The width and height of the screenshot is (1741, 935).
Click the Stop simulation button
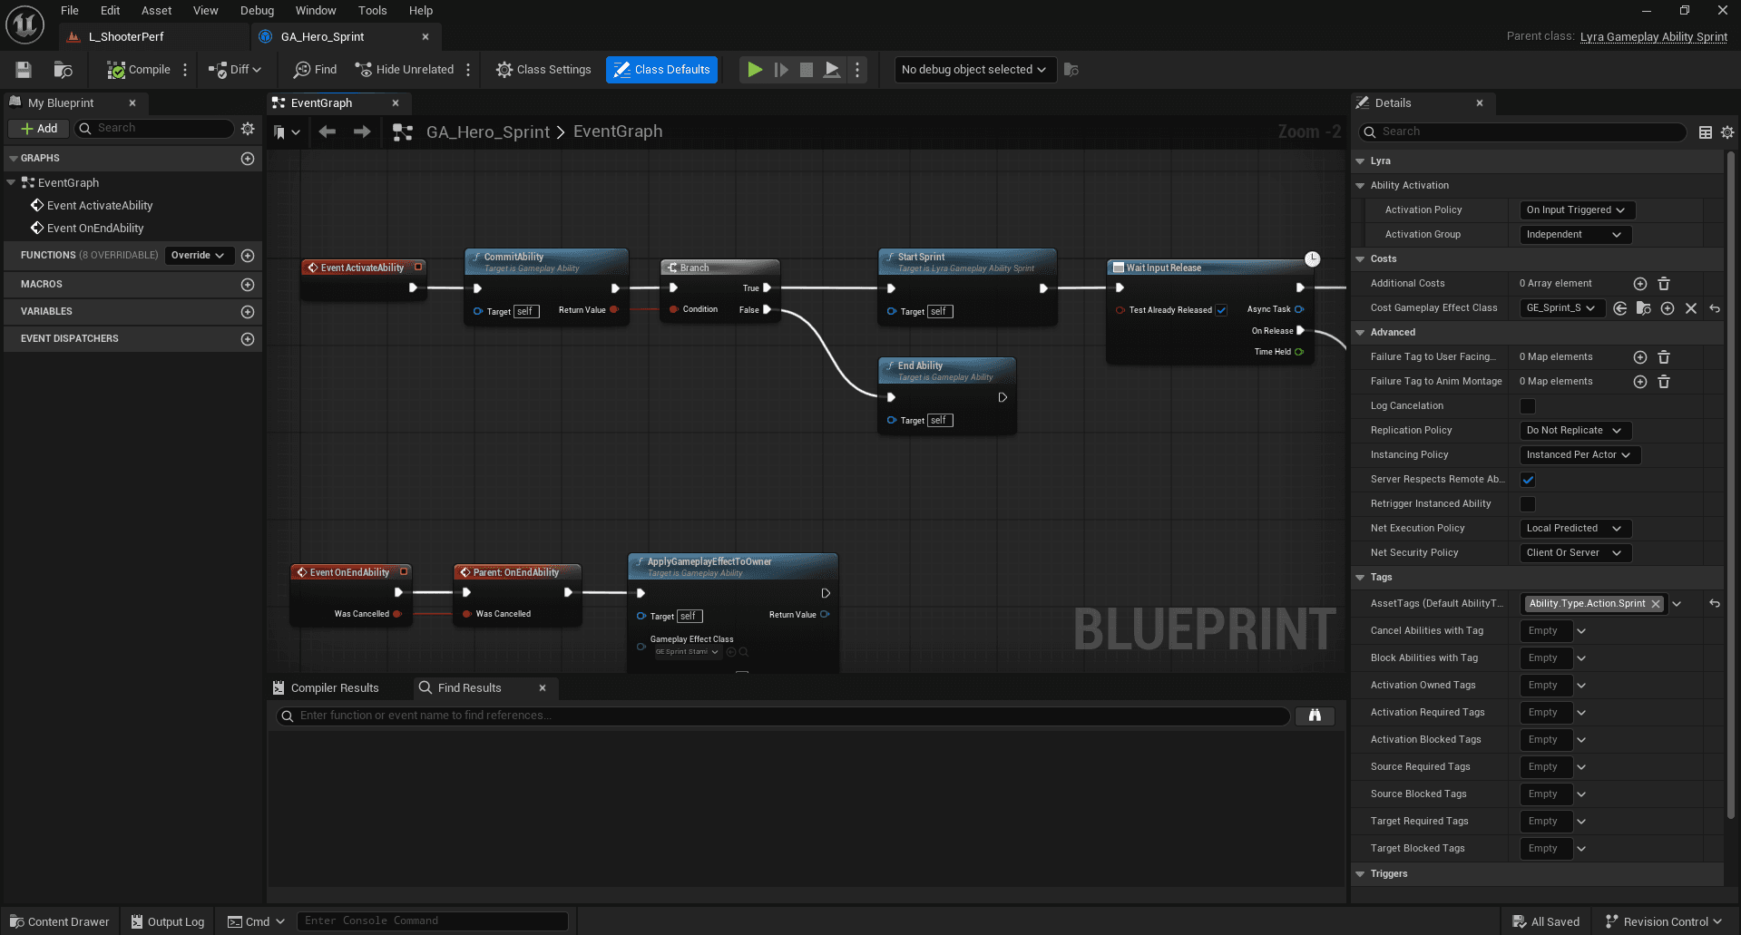point(806,70)
